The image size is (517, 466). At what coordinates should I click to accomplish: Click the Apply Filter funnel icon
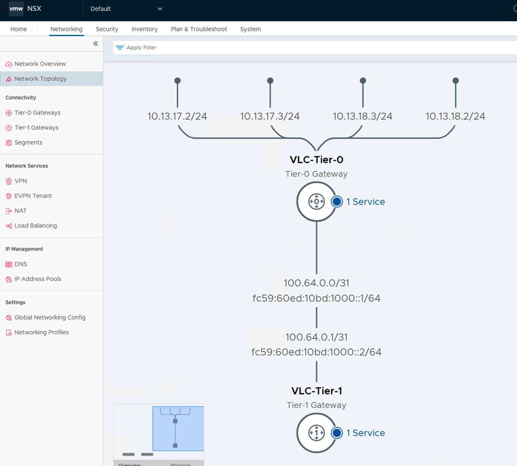pos(120,48)
